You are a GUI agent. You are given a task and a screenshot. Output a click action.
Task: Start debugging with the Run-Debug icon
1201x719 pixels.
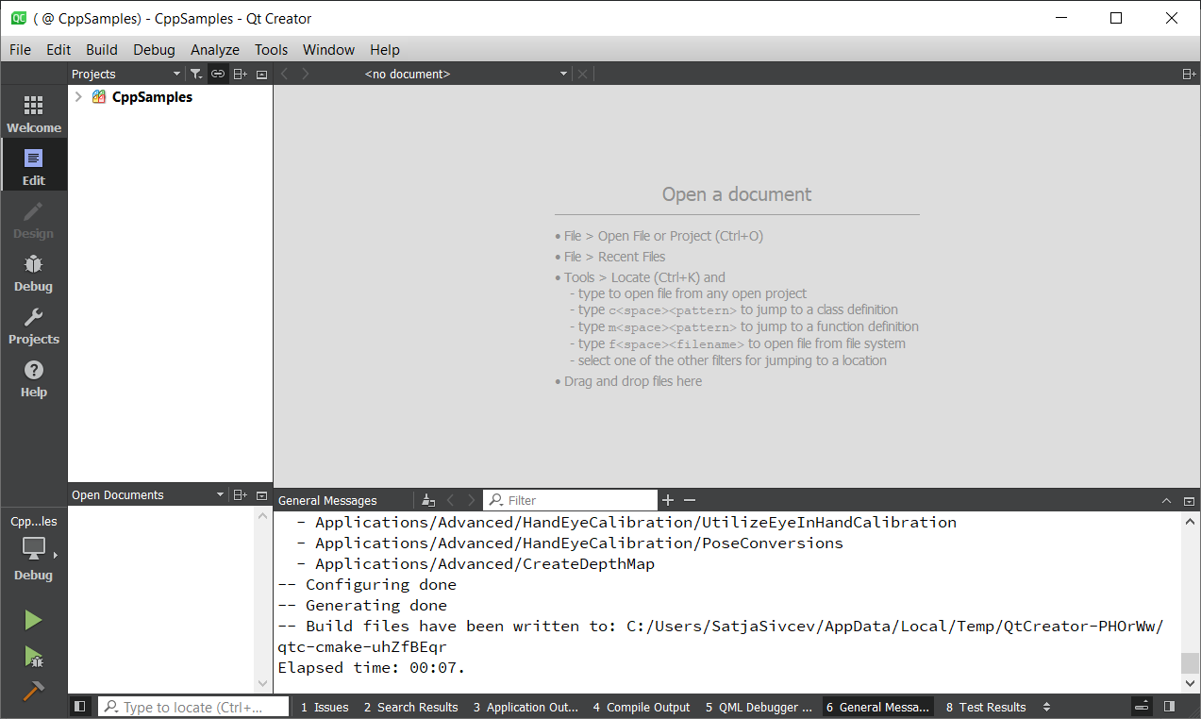pos(33,656)
